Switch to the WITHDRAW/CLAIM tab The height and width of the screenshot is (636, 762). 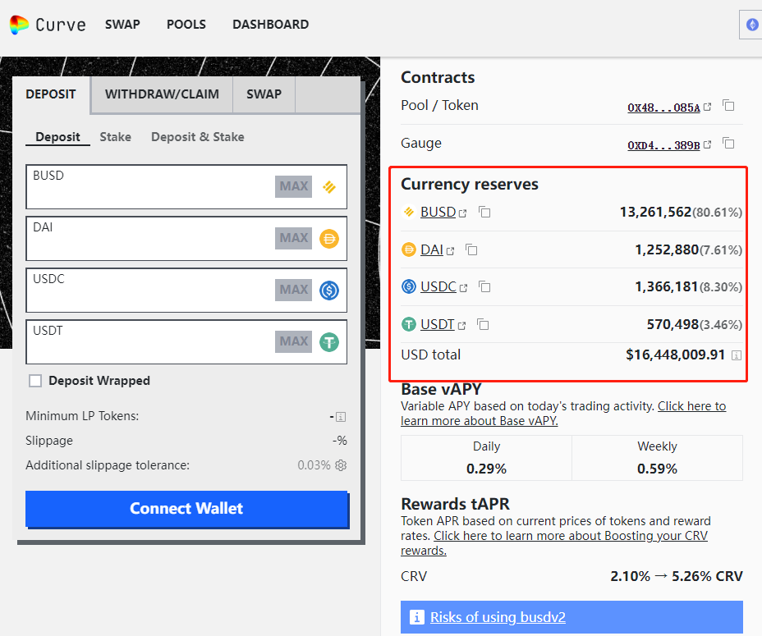(162, 94)
